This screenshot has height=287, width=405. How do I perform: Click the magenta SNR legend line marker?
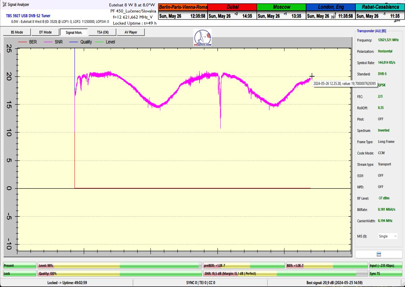47,42
